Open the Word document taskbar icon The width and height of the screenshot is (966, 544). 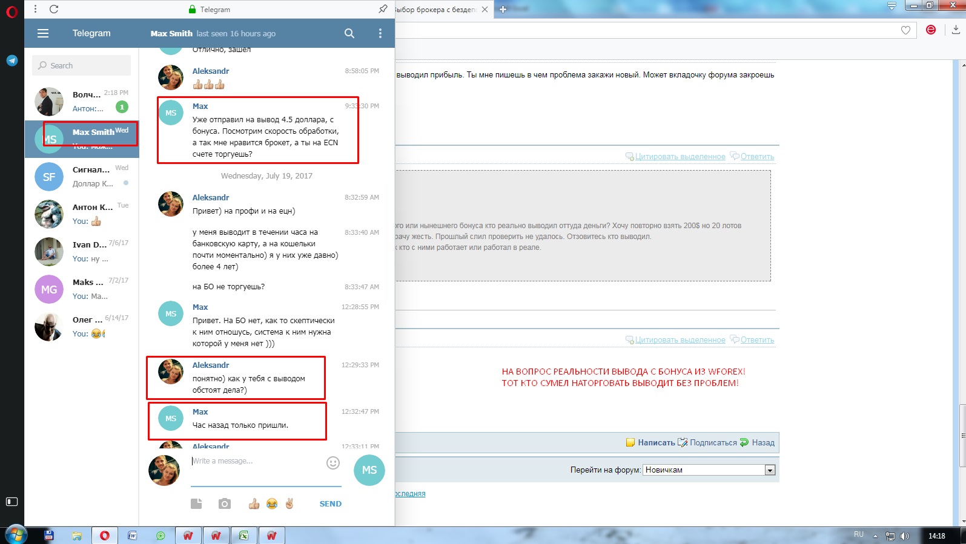[x=133, y=536]
